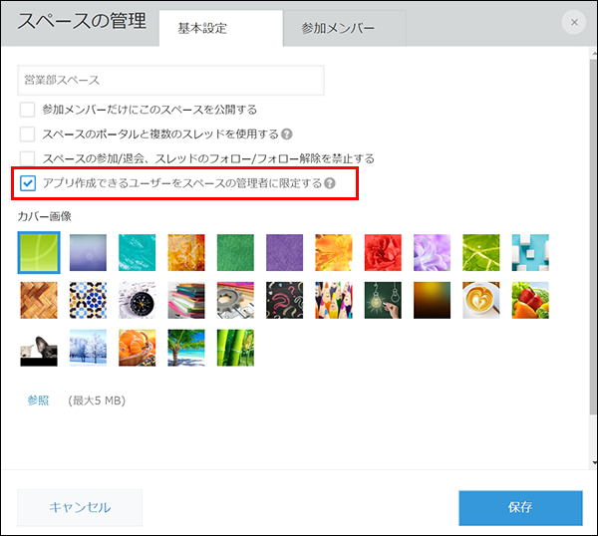Screen dimensions: 598x536
Task: Choose the pumpkin basket cover image
Action: pos(138,348)
